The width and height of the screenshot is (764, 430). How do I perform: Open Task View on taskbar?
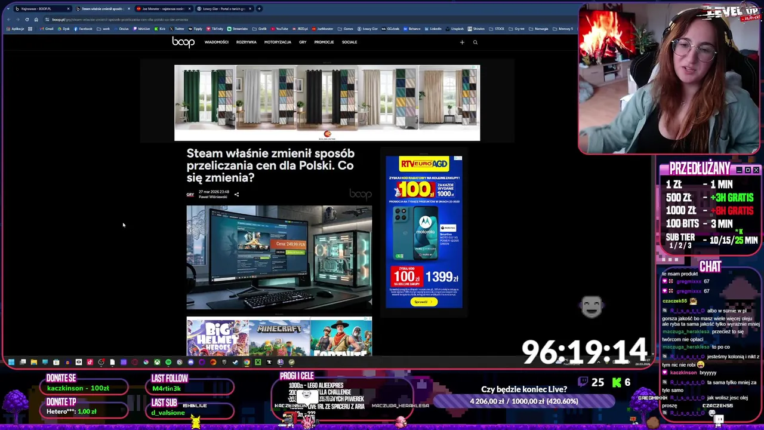pyautogui.click(x=23, y=362)
